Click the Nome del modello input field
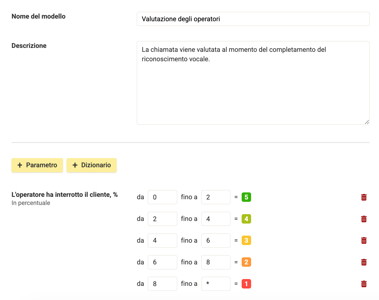 (253, 19)
